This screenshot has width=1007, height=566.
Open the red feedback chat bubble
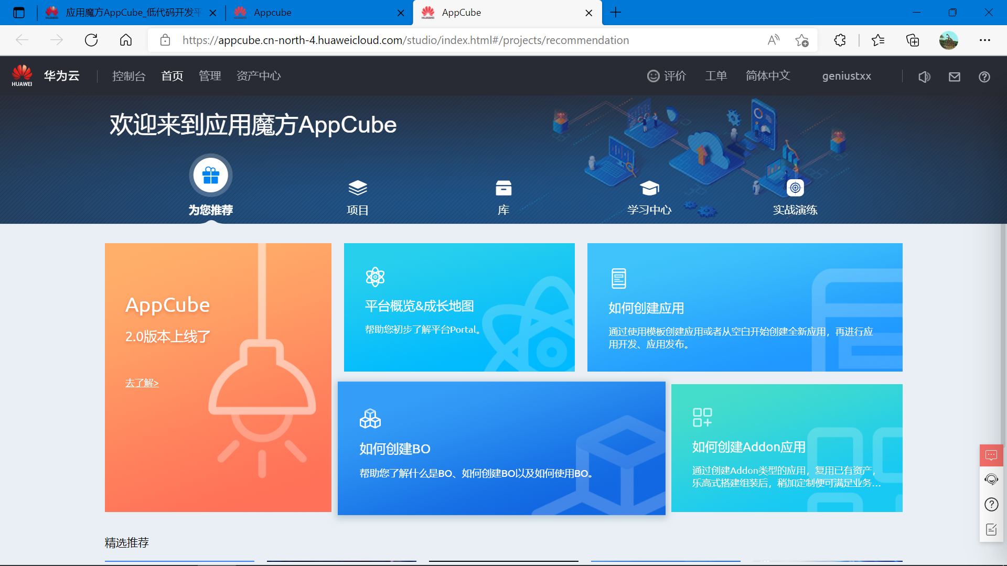991,455
